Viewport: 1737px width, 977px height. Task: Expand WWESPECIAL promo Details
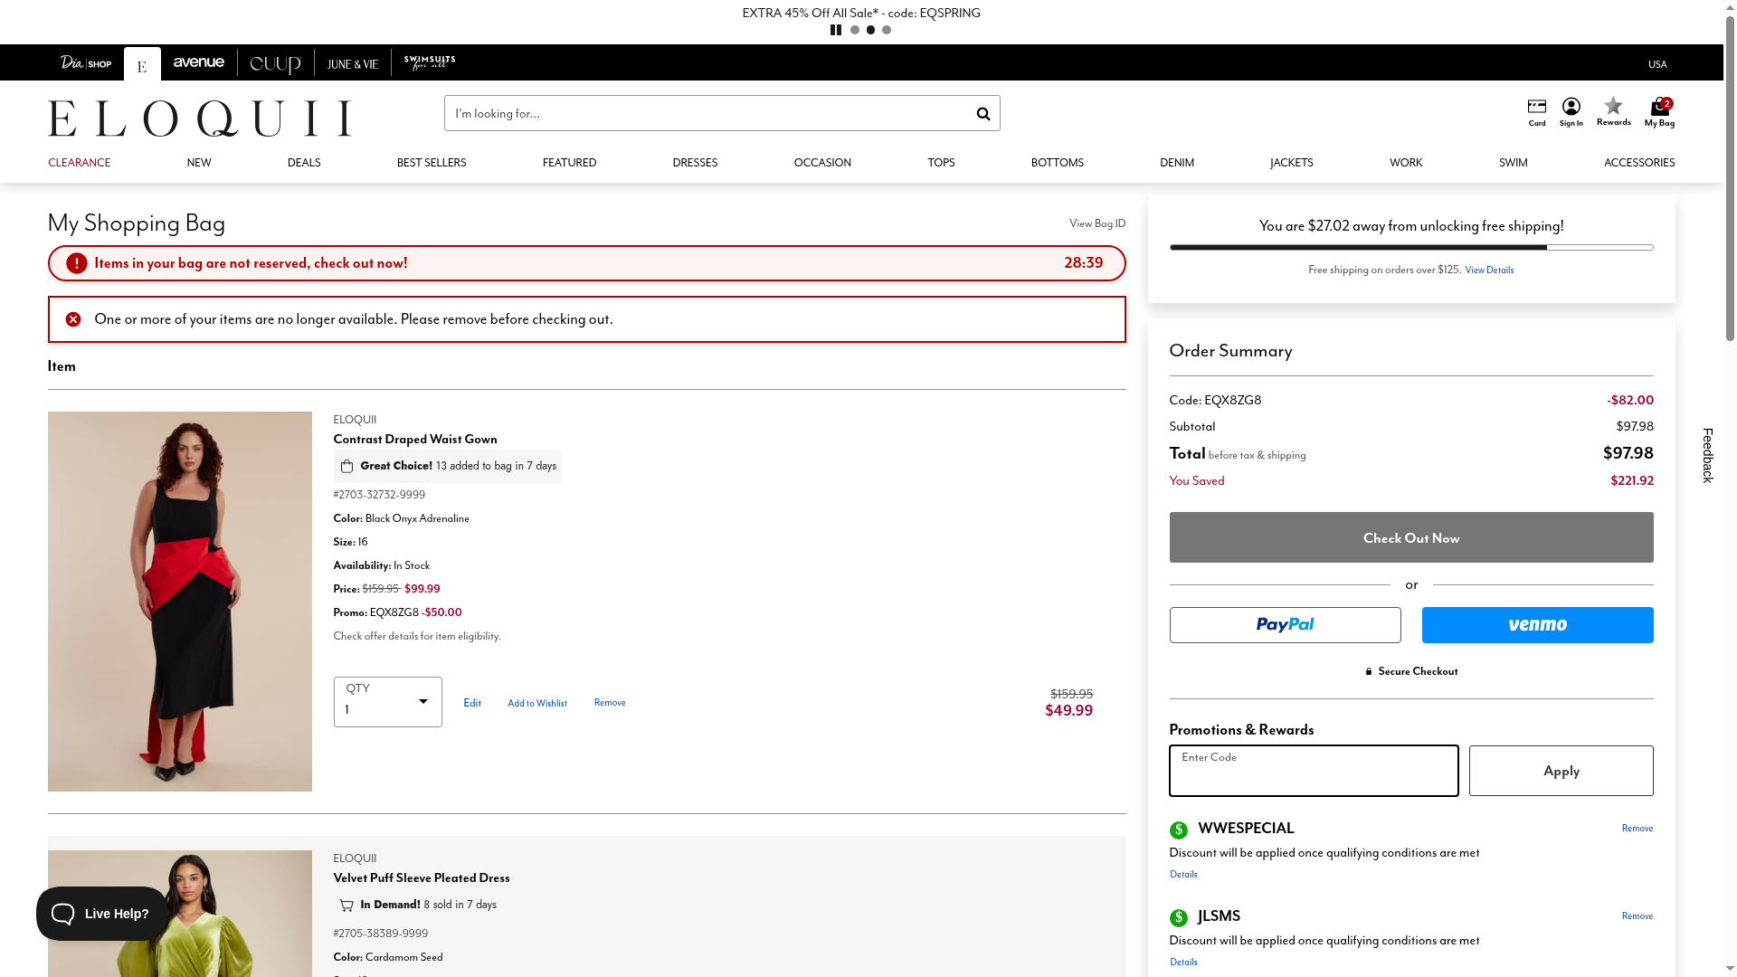click(1182, 875)
